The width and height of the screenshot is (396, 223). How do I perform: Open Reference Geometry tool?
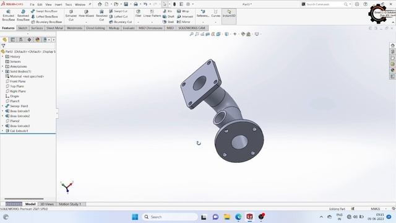pyautogui.click(x=203, y=14)
